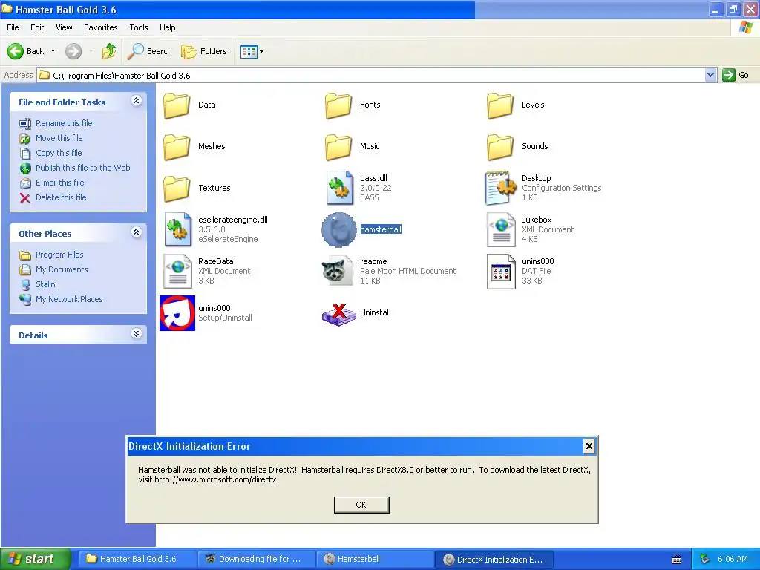Select the bass.dll file icon
The height and width of the screenshot is (570, 760).
point(339,188)
